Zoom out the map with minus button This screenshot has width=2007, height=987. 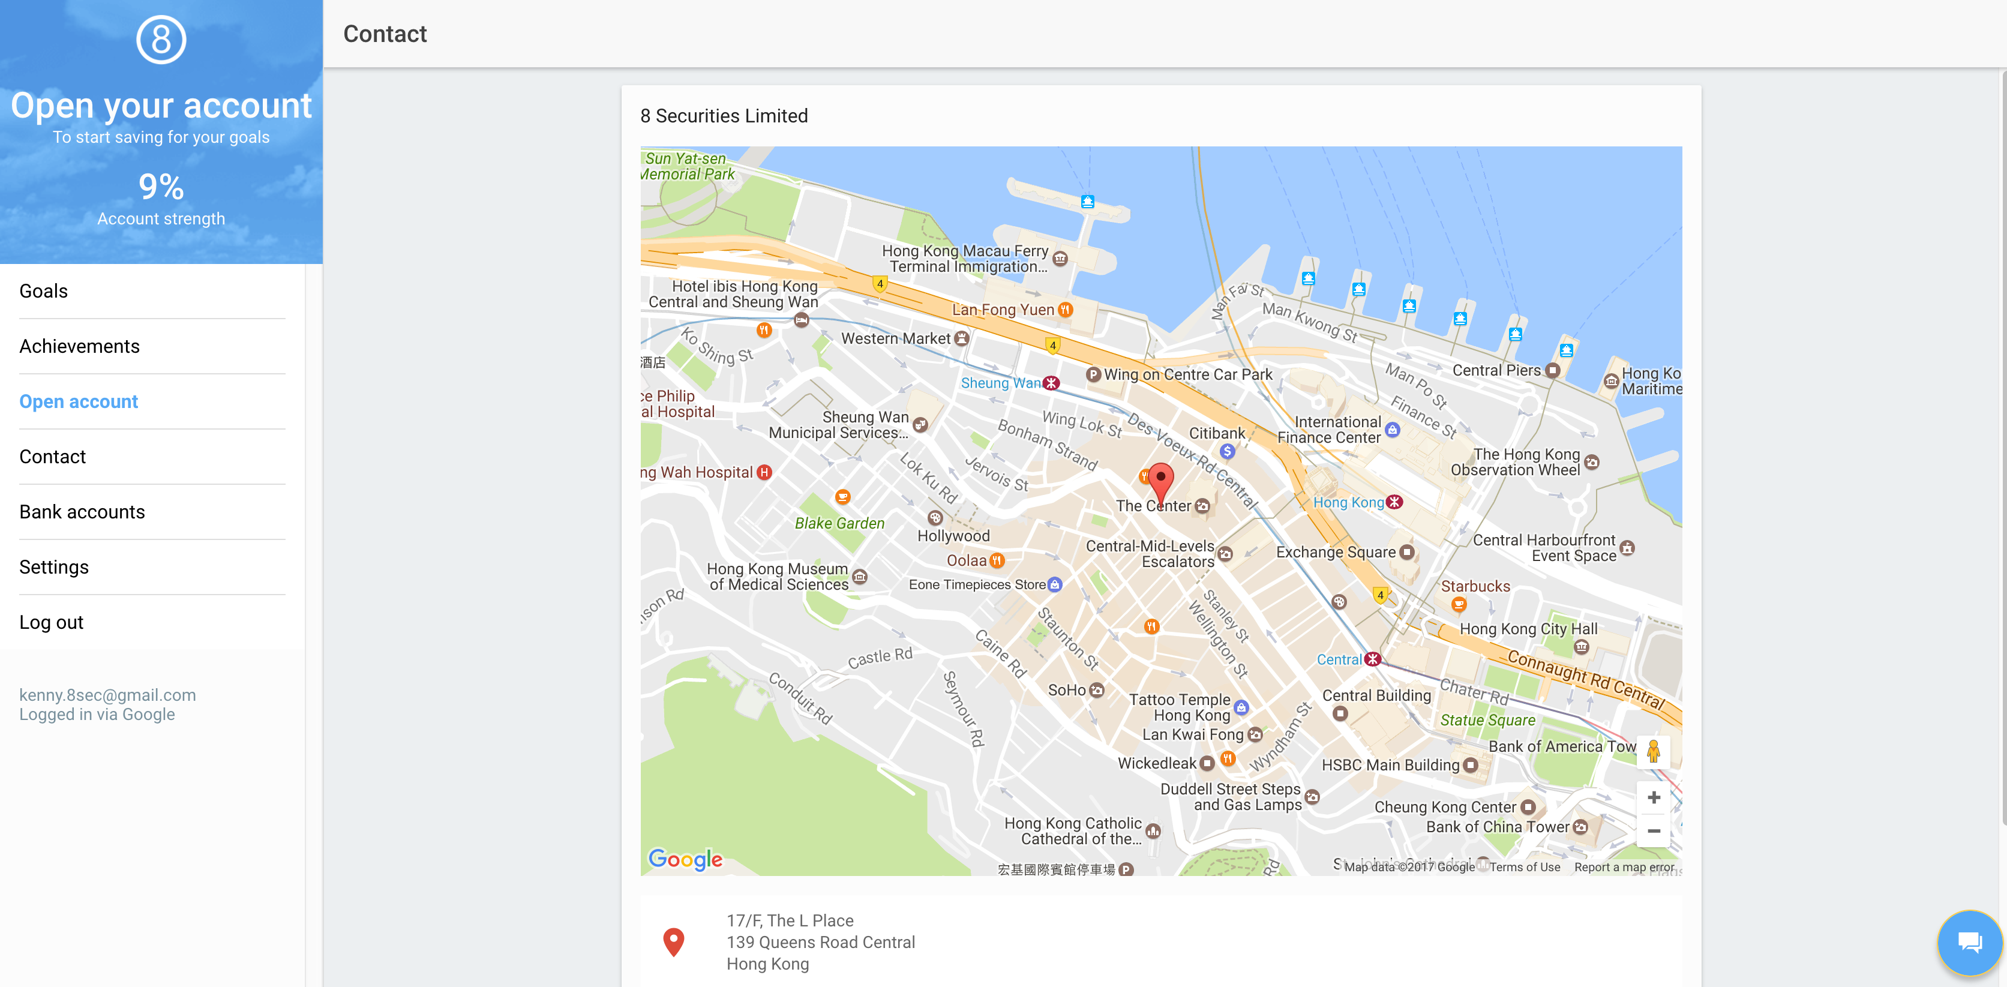tap(1653, 830)
